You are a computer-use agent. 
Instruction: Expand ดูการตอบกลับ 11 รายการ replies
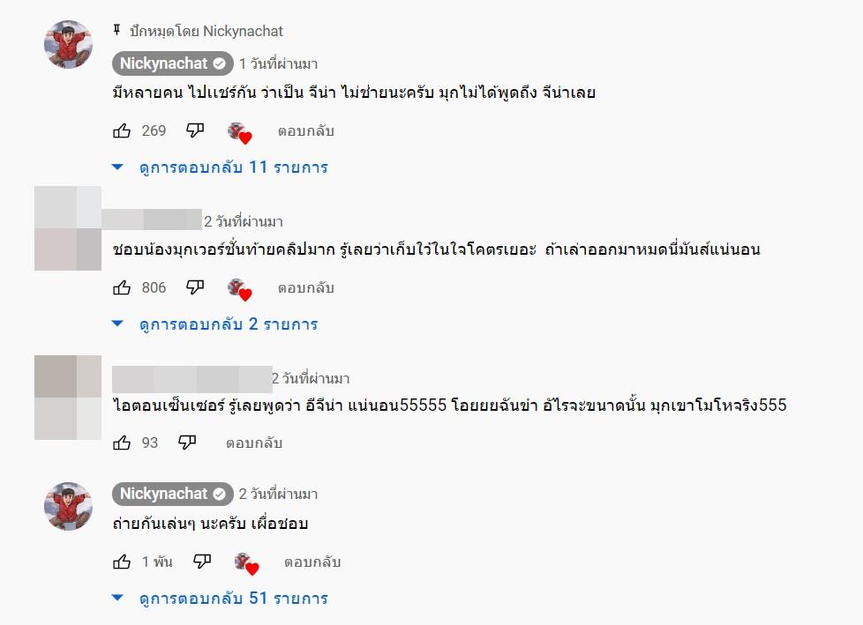click(x=233, y=167)
